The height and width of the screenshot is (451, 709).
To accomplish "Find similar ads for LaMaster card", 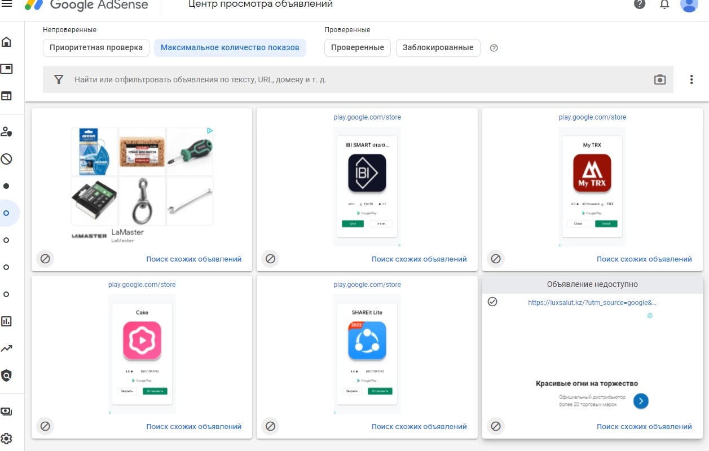I will tap(193, 259).
